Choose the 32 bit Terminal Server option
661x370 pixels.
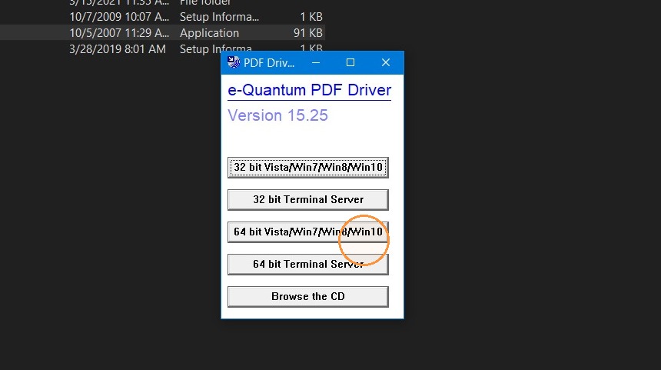(x=307, y=199)
